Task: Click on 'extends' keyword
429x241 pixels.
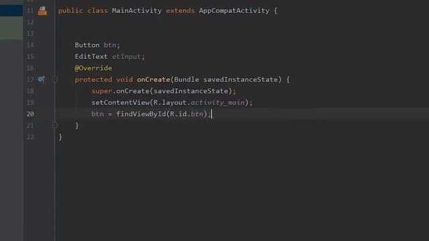Action: (x=180, y=11)
